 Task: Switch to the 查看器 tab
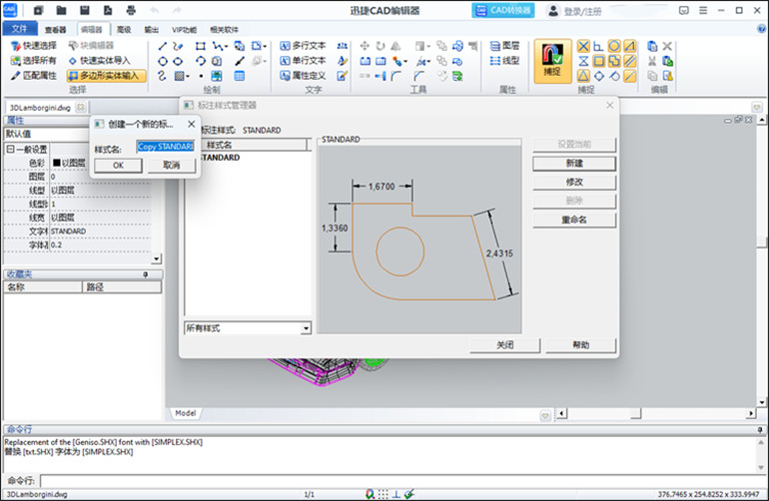point(55,29)
